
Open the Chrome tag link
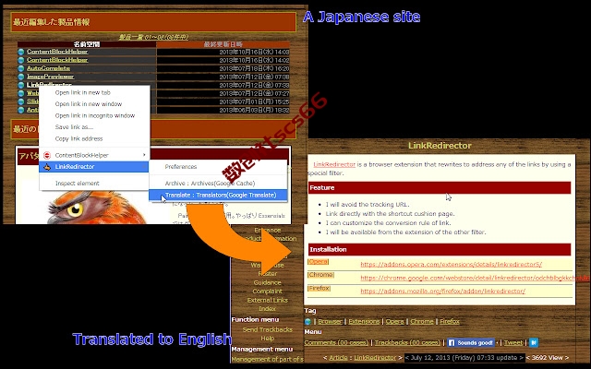tap(422, 322)
